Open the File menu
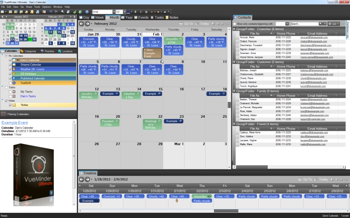The height and width of the screenshot is (218, 350). [3, 7]
